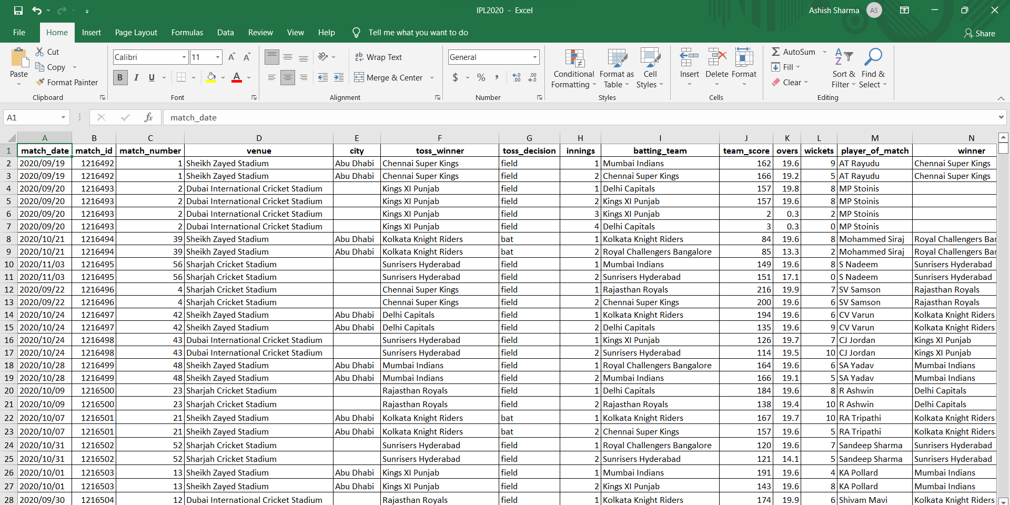Click the Orientation text angle icon
The height and width of the screenshot is (505, 1010).
coord(323,57)
